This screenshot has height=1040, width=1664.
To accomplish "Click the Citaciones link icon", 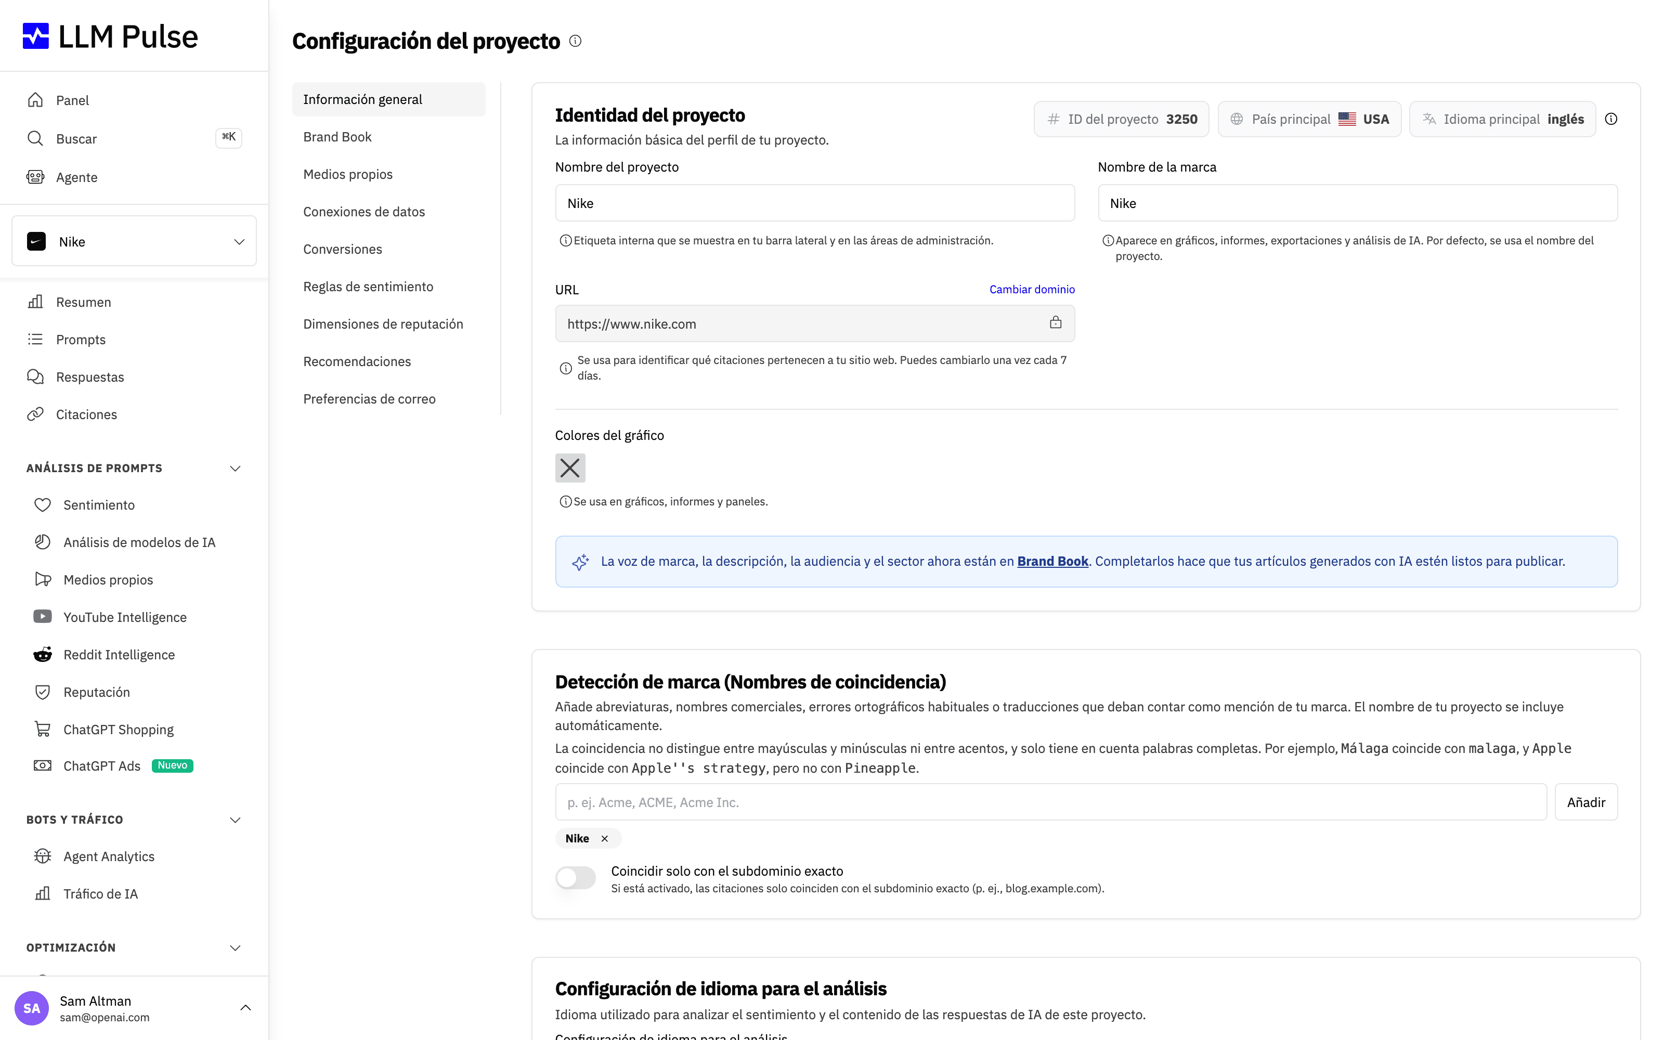I will tap(35, 414).
